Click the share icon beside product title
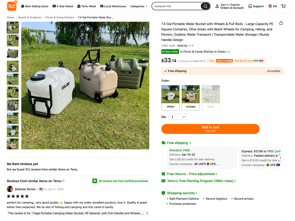 pos(281,23)
